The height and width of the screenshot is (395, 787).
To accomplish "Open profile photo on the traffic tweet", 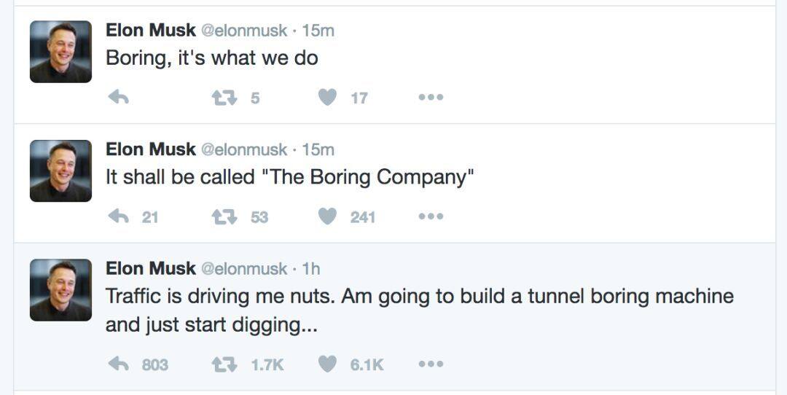I will point(60,290).
